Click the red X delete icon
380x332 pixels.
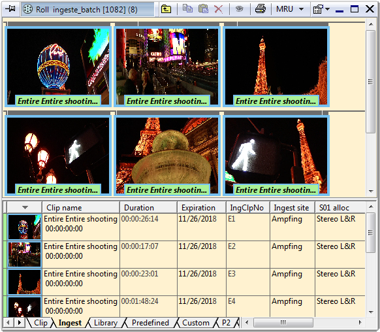pyautogui.click(x=219, y=9)
